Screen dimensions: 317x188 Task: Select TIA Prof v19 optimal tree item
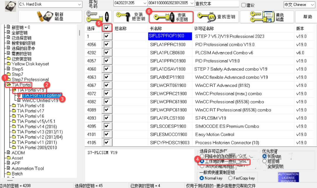coord(42,95)
